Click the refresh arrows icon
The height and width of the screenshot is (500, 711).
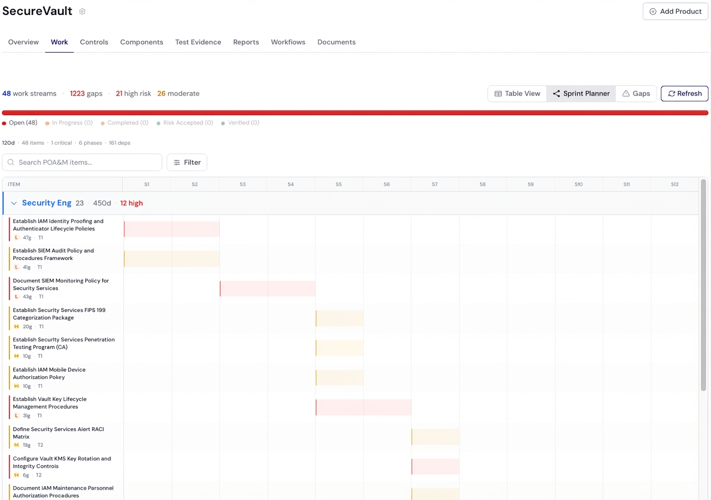click(x=672, y=94)
